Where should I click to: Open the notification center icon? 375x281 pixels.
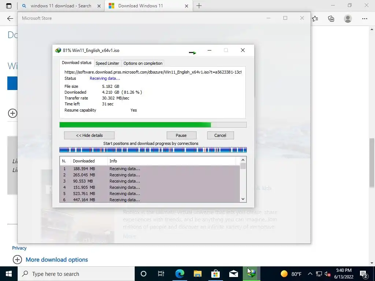pos(364,274)
